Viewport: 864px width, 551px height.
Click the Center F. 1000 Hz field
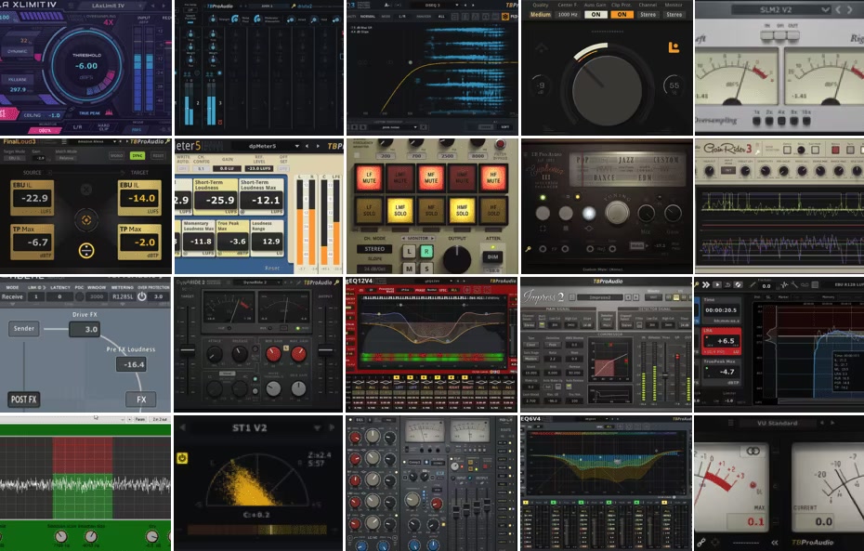567,15
